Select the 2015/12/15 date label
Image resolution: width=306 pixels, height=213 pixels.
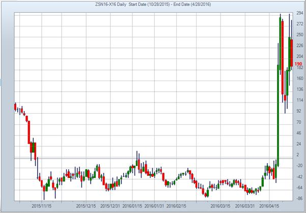click(x=87, y=206)
